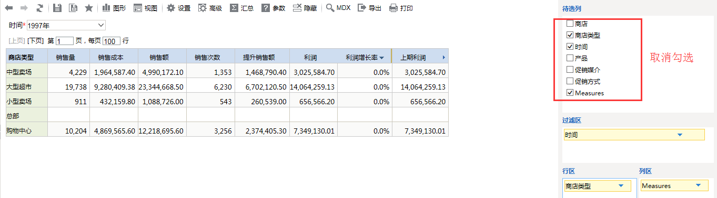Click the save disk icon
The image size is (717, 198).
point(57,8)
